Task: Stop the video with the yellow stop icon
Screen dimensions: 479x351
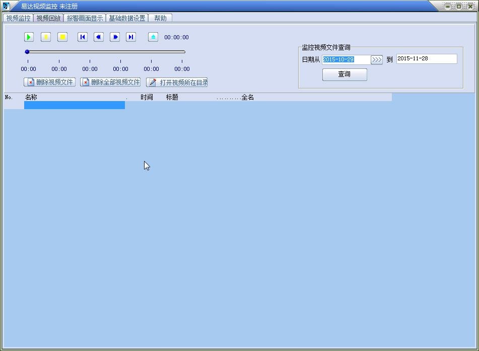Action: pyautogui.click(x=62, y=37)
